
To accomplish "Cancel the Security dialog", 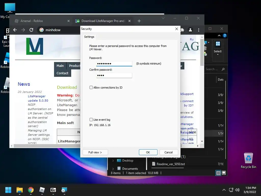I will 169,152.
